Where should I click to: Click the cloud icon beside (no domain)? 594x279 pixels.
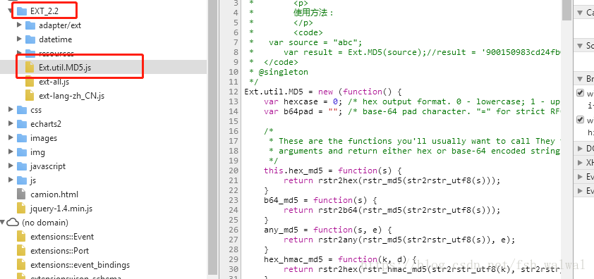13,222
